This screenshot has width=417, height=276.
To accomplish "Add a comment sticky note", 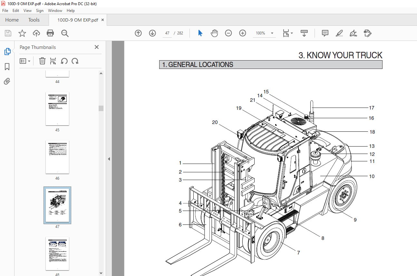I will pyautogui.click(x=325, y=33).
